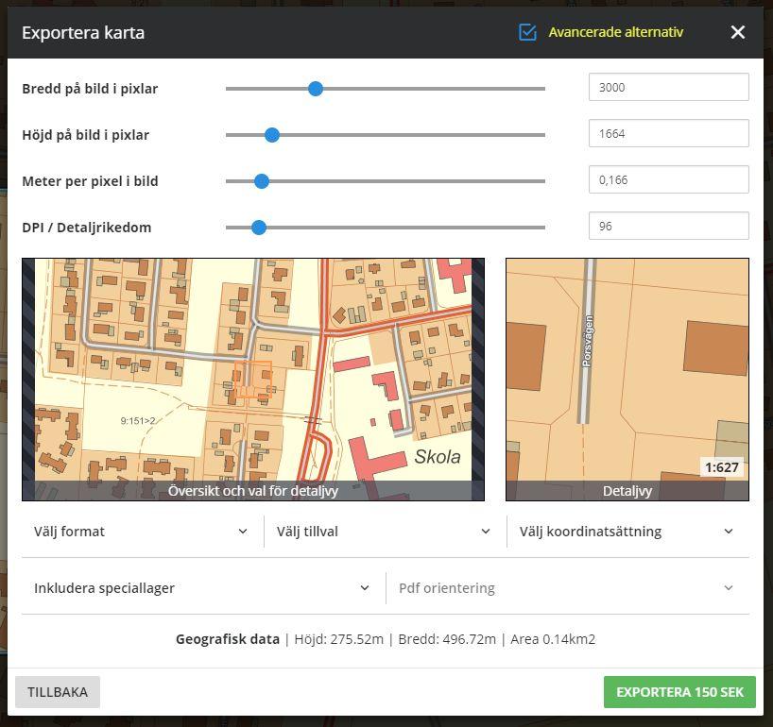
Task: Click the Bredd på bild slider handle
Action: click(x=316, y=89)
